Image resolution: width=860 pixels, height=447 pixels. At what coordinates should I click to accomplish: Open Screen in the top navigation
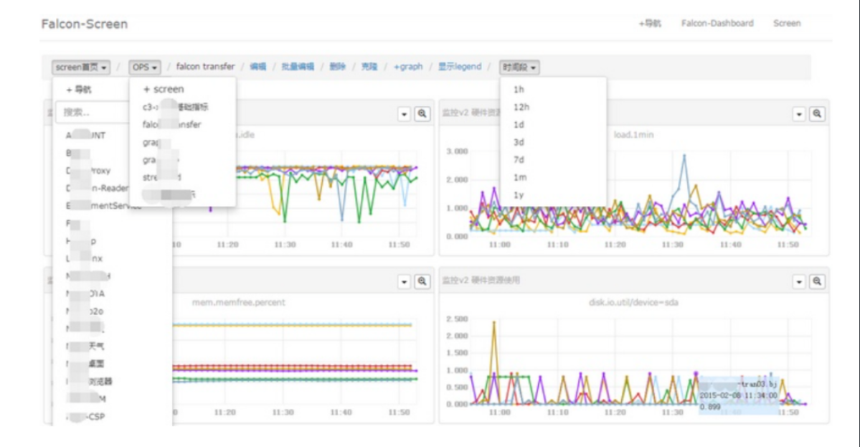tap(787, 23)
